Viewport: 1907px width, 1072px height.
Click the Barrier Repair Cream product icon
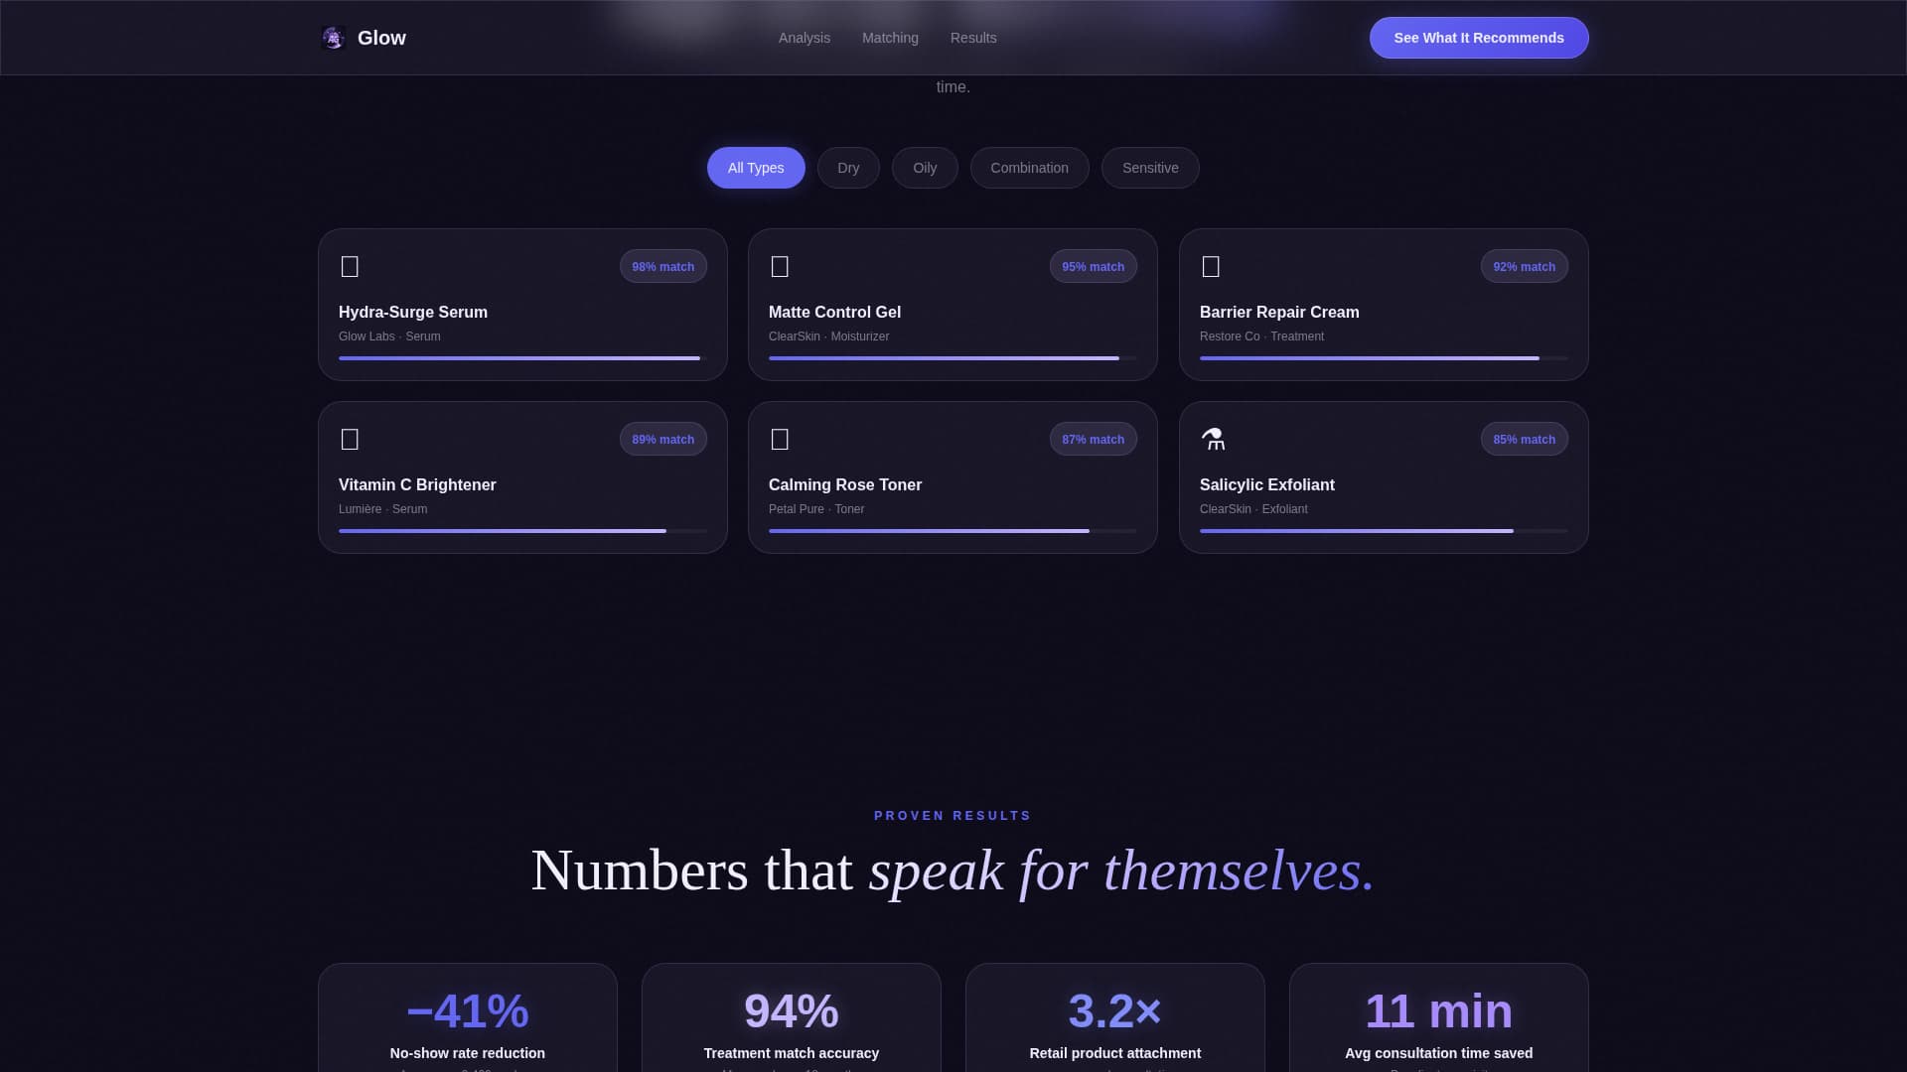point(1211,266)
